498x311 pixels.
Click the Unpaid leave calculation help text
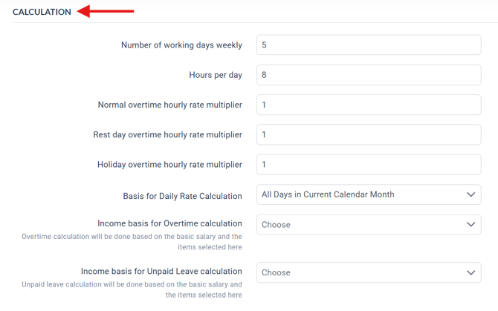click(132, 289)
